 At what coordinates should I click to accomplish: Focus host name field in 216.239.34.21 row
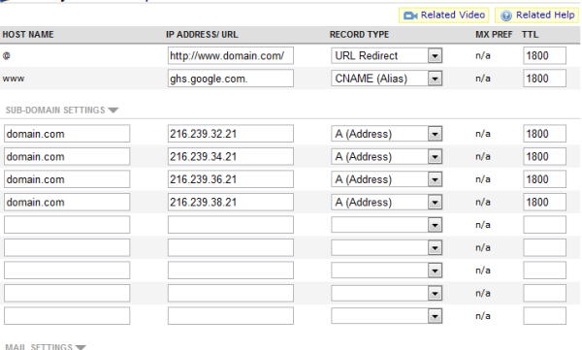point(67,157)
